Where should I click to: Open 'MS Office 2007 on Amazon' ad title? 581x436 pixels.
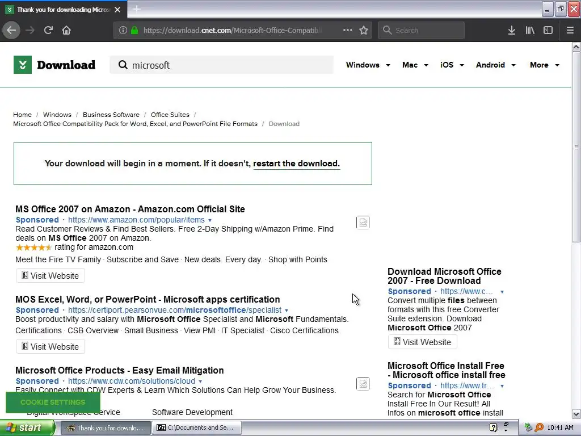pyautogui.click(x=130, y=209)
